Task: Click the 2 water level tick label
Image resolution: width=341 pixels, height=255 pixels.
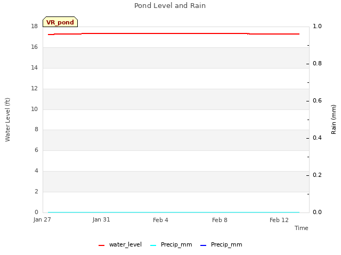Action: tap(36, 191)
